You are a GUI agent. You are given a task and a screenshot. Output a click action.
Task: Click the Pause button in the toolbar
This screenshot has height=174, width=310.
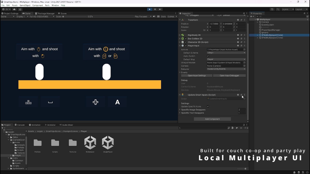click(155, 9)
